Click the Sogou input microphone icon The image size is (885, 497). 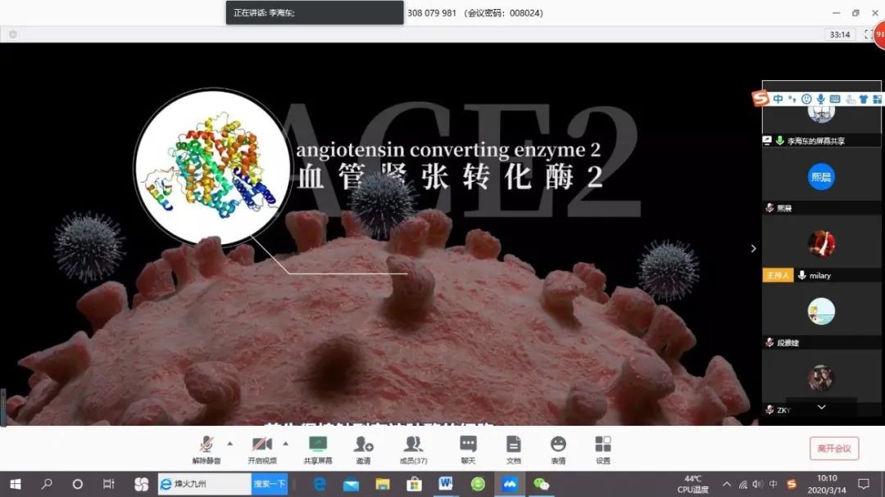[820, 99]
